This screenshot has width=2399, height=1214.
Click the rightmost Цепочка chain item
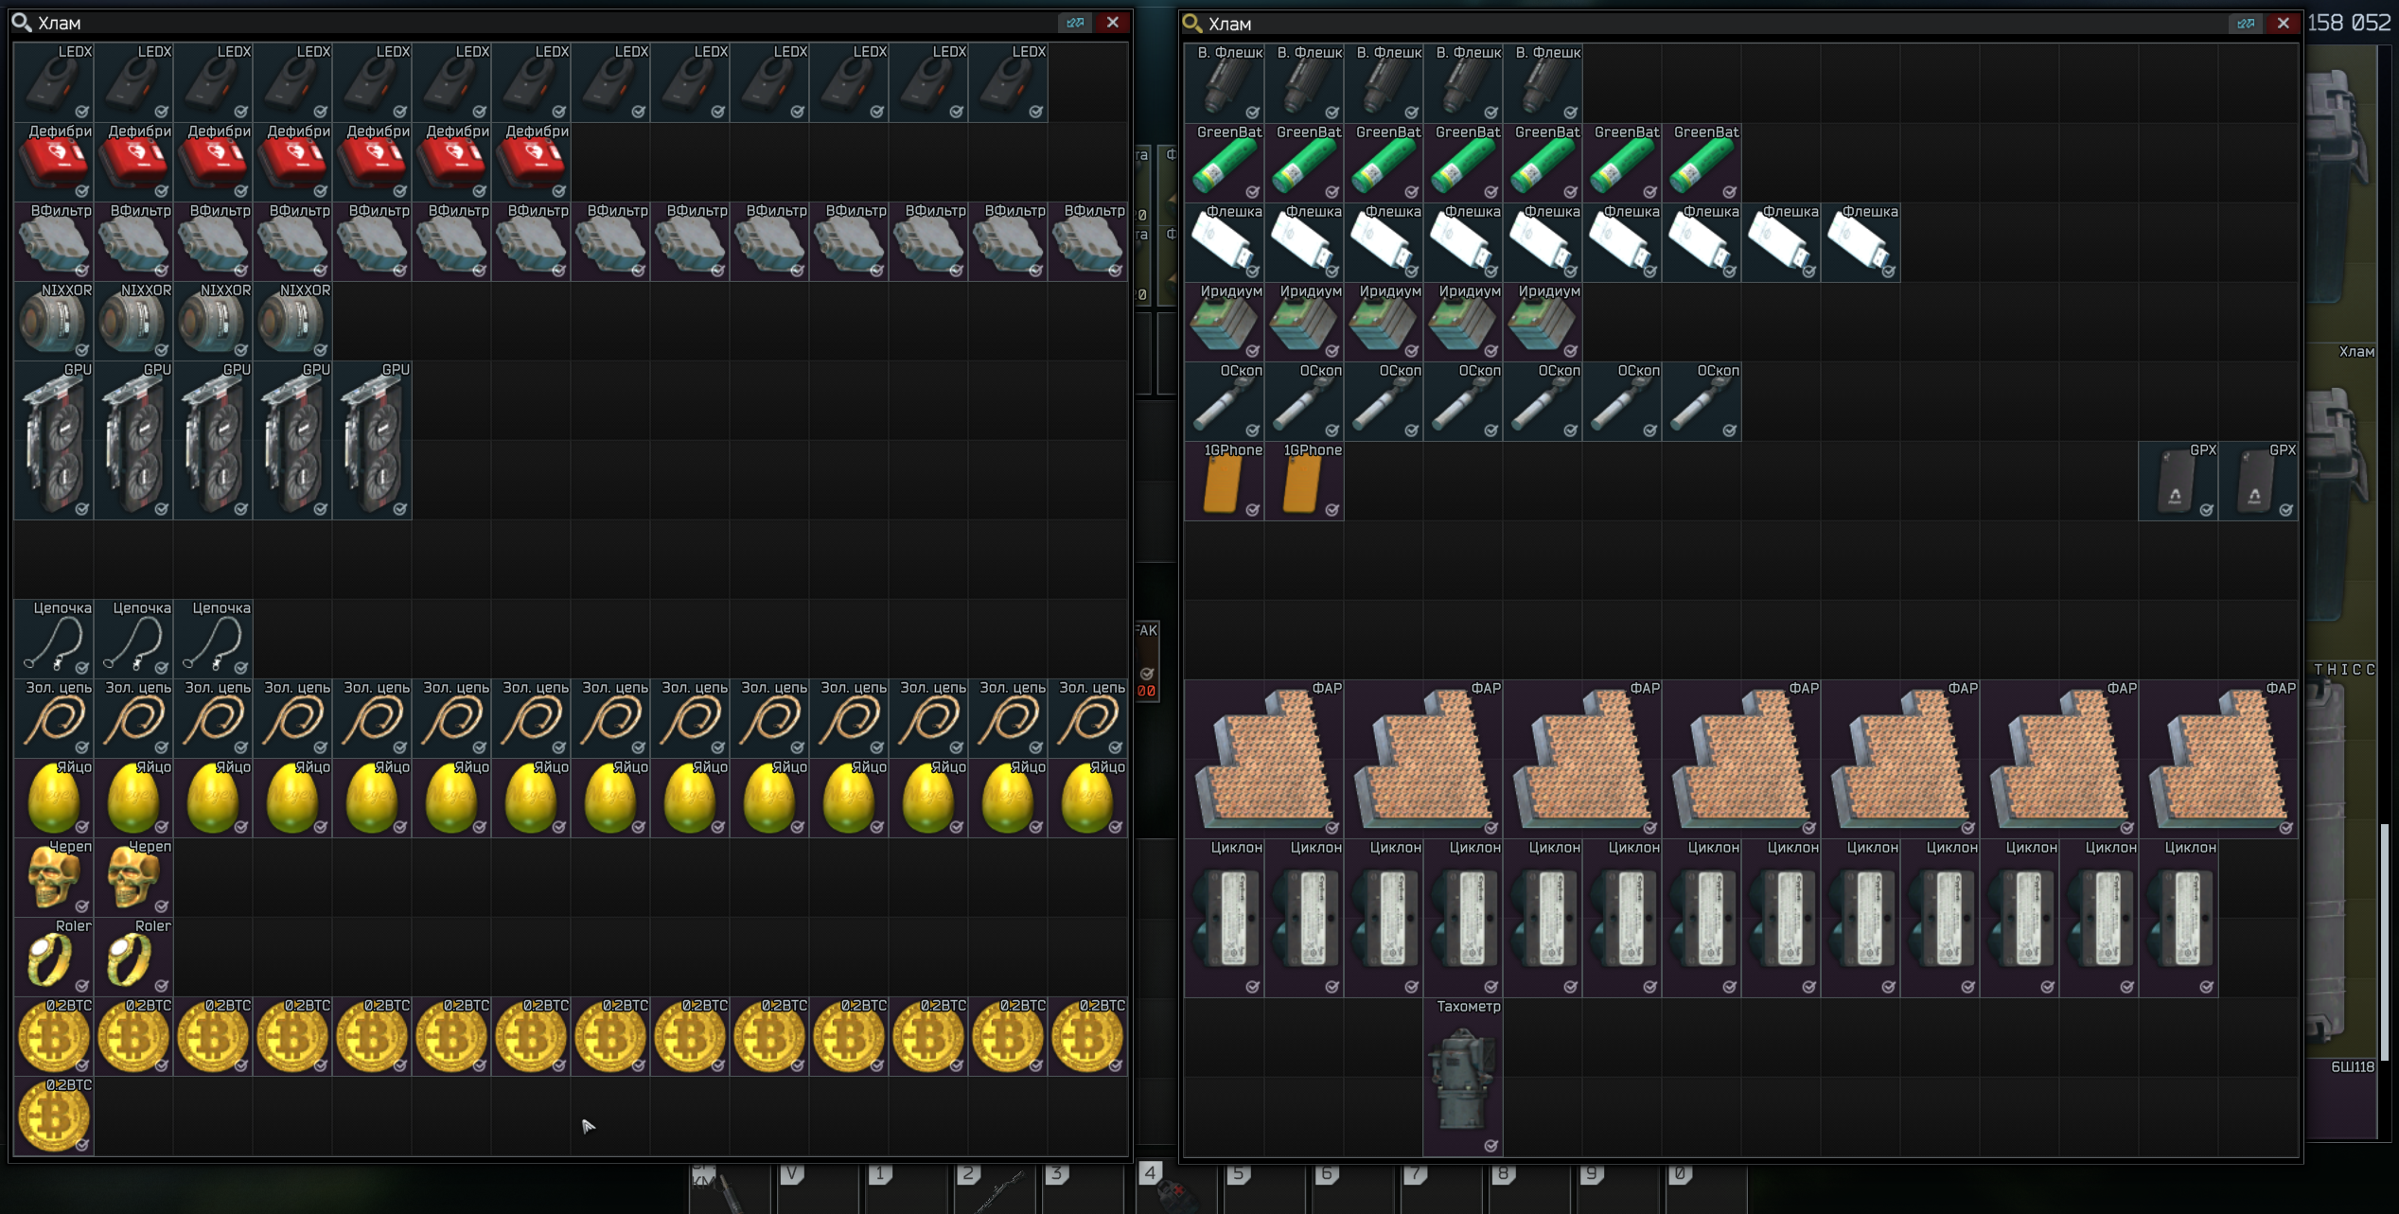click(213, 639)
